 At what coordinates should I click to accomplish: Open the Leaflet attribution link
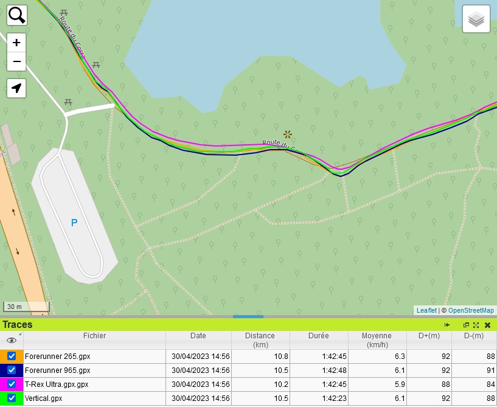426,310
